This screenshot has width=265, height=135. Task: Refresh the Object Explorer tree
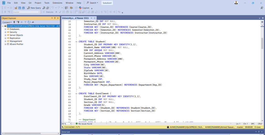click(x=29, y=22)
